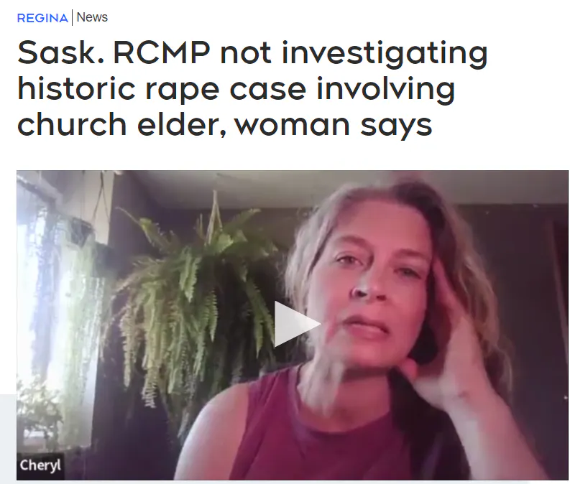Viewport: 570px width, 484px height.
Task: Click the word "Sask." in the headline
Action: [61, 53]
